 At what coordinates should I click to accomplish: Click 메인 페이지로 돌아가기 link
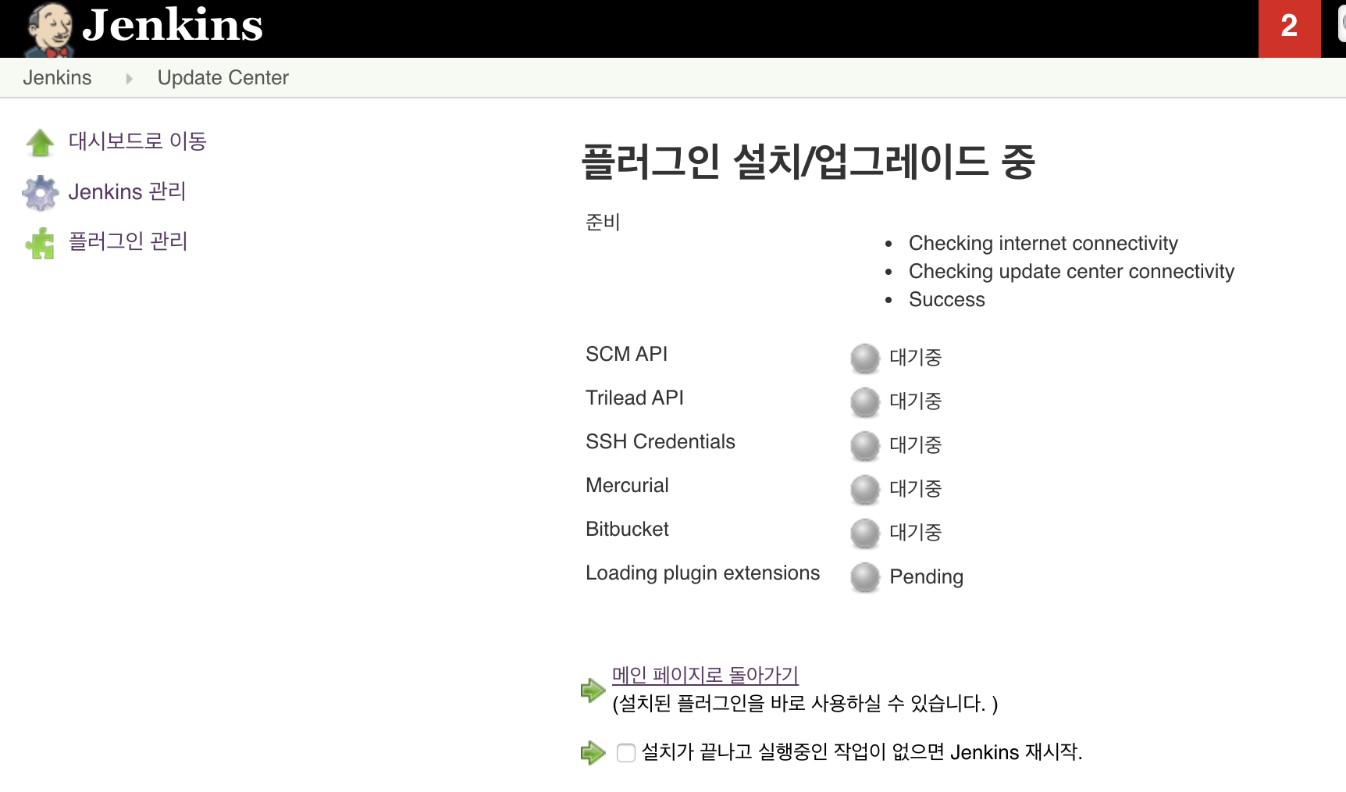(705, 674)
